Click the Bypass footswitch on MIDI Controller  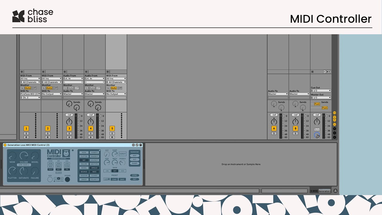click(68, 179)
